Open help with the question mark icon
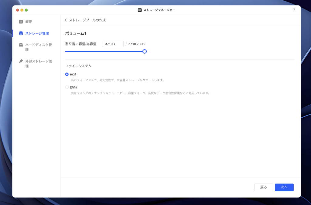 (x=294, y=10)
